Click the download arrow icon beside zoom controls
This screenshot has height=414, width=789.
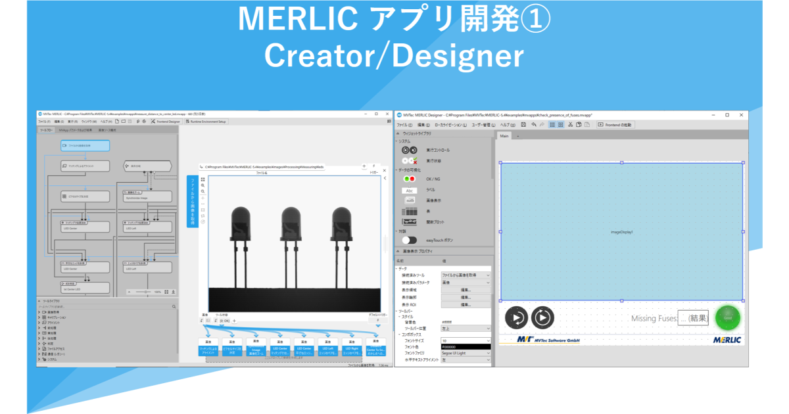tap(174, 292)
